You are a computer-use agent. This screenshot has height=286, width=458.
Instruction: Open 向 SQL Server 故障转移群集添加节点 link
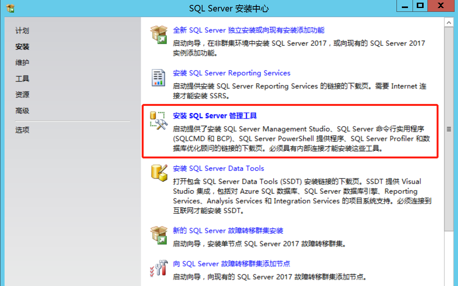231,264
